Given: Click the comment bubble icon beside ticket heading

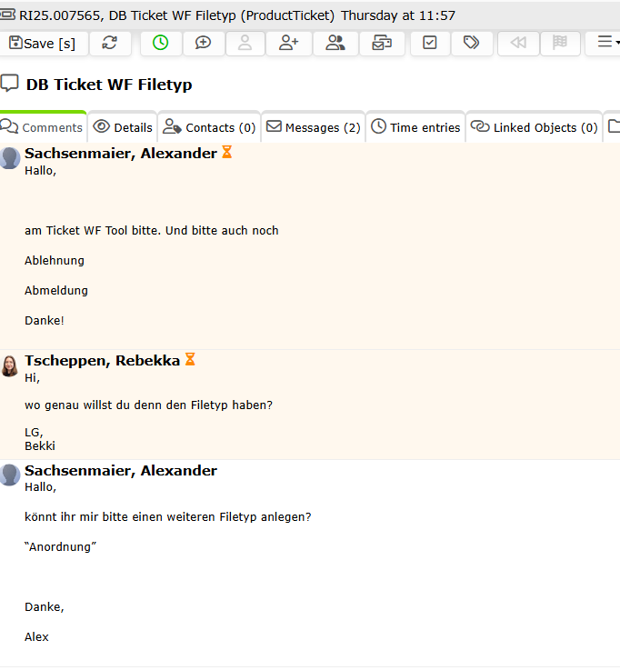Looking at the screenshot, I should click(9, 84).
